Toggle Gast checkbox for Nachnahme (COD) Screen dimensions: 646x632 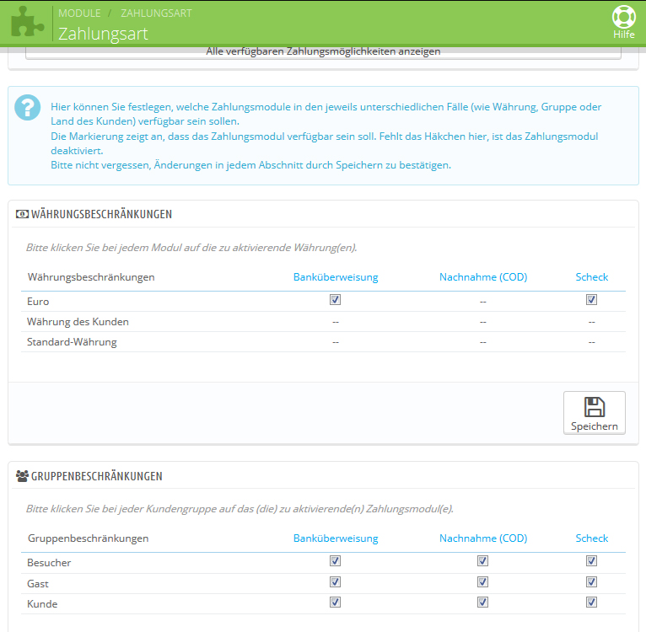point(483,581)
